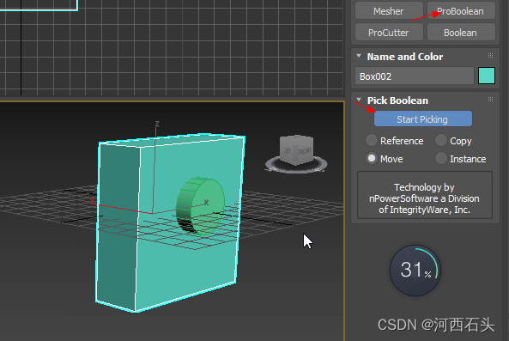Select the green cylinder in the viewport
Image resolution: width=509 pixels, height=341 pixels.
[200, 205]
